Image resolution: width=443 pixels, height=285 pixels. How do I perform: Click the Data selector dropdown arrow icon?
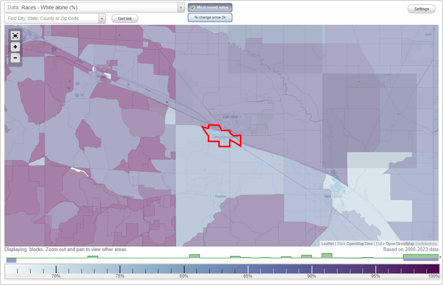(x=180, y=7)
